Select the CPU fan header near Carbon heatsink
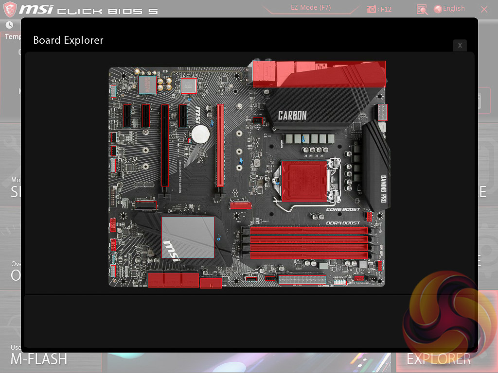 pos(258,121)
